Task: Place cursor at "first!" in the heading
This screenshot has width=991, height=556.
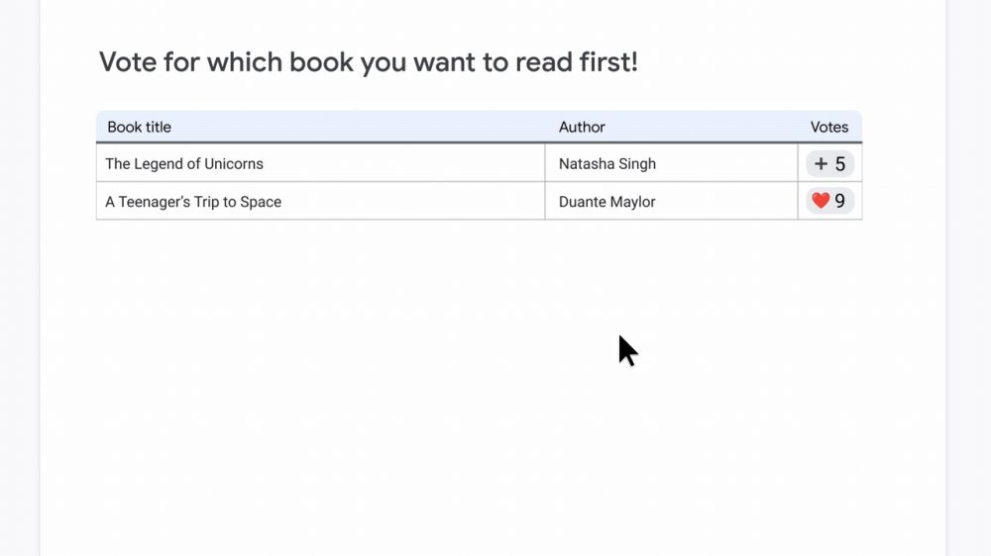Action: (x=606, y=62)
